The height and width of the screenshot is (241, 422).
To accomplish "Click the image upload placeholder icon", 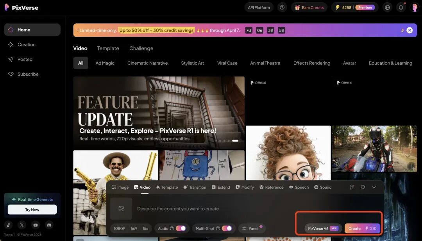I will (x=121, y=209).
